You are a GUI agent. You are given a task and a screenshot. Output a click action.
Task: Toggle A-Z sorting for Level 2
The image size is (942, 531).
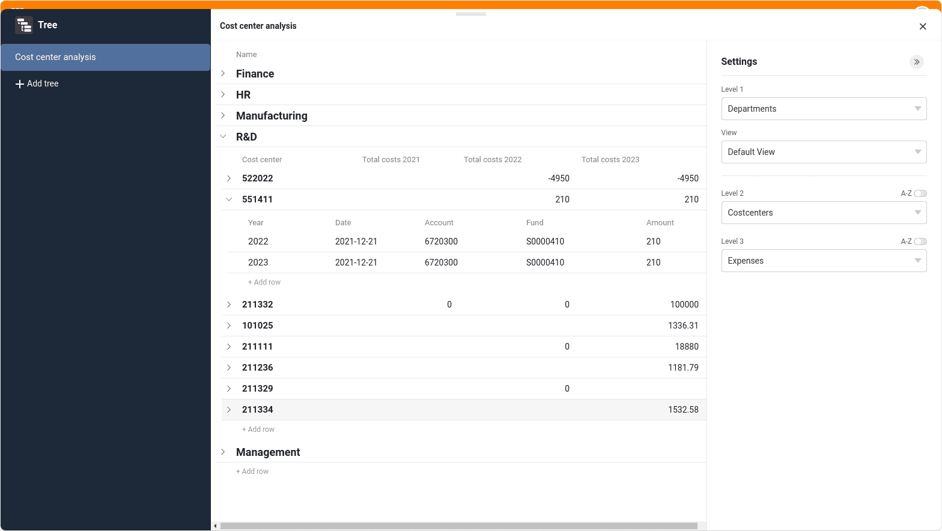click(x=920, y=193)
